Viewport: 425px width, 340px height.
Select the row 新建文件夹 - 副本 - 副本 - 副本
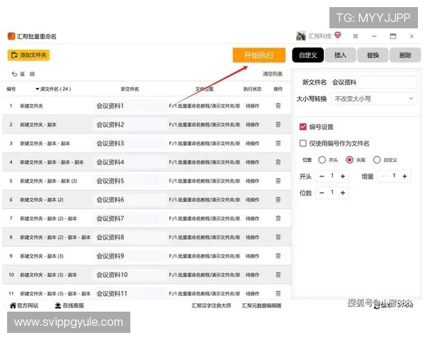click(x=147, y=162)
